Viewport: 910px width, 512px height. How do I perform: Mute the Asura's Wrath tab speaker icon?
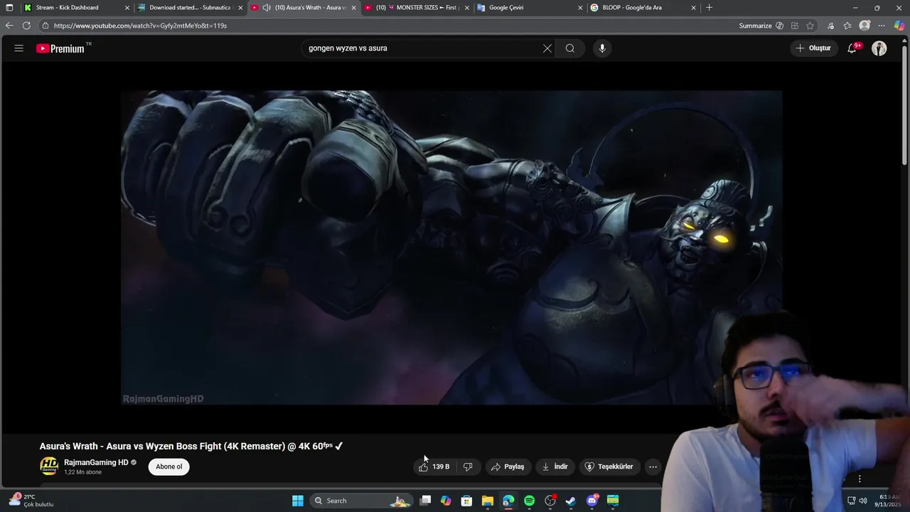tap(267, 8)
